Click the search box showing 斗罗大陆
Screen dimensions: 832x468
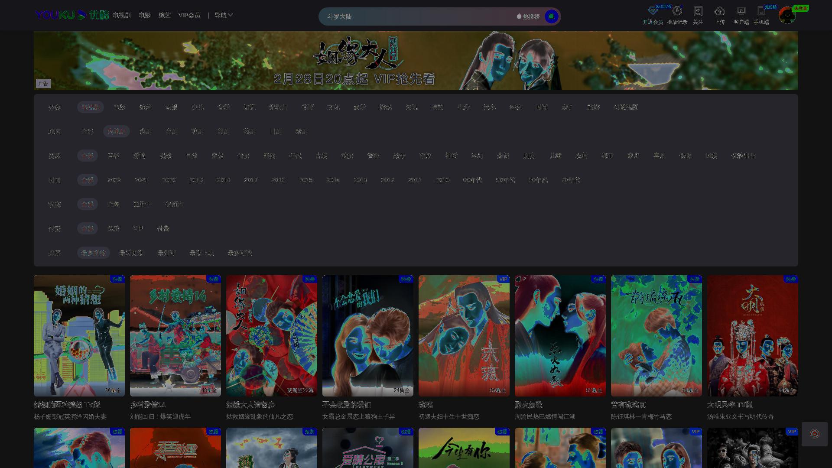click(416, 16)
